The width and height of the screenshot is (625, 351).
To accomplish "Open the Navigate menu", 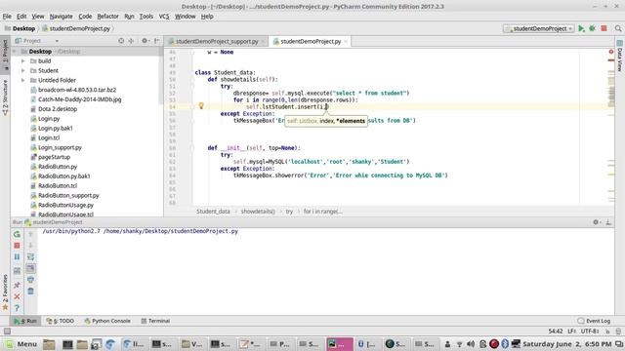I will 61,17.
